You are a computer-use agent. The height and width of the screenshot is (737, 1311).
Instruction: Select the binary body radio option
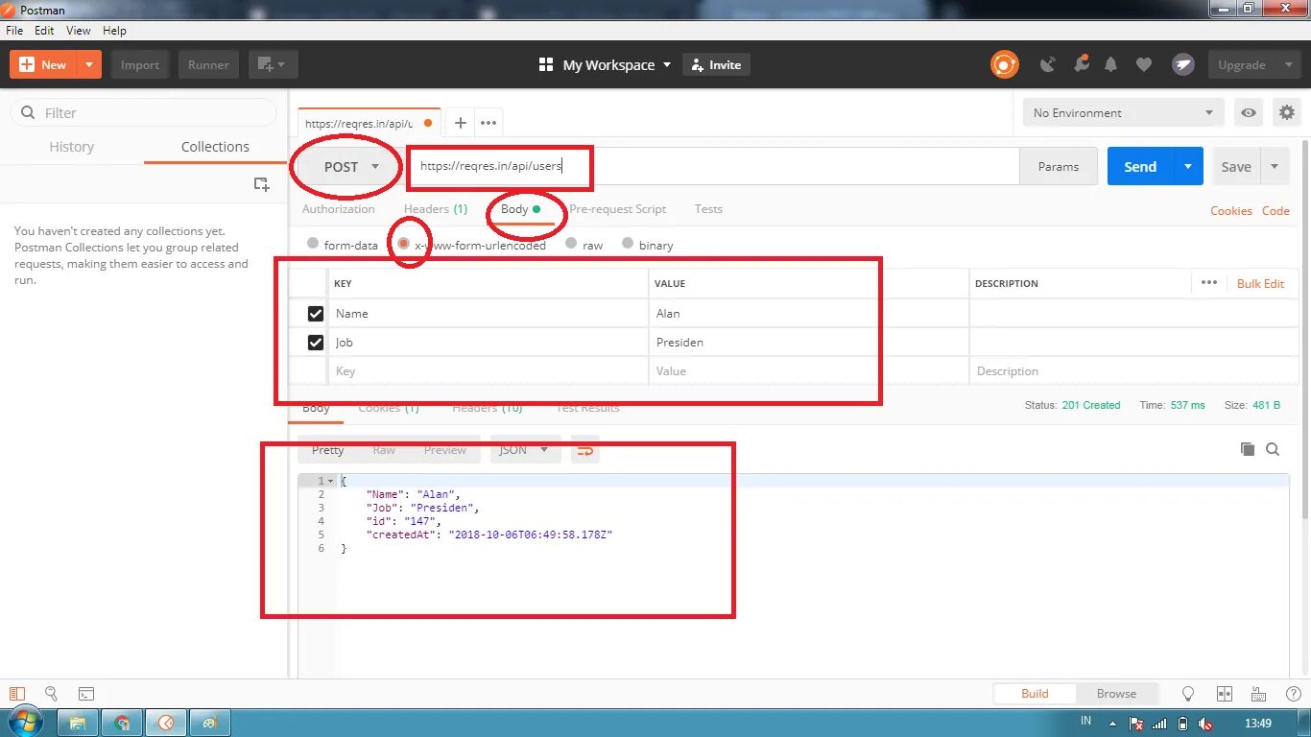[x=628, y=244]
